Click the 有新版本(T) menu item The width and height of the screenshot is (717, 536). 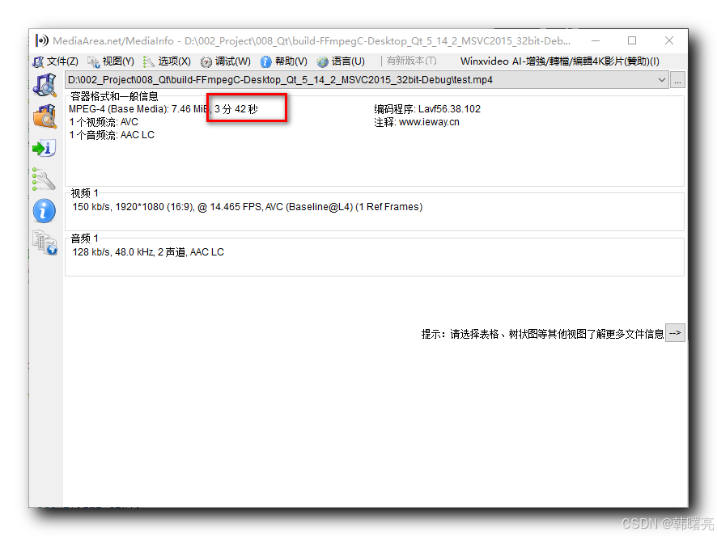click(411, 61)
